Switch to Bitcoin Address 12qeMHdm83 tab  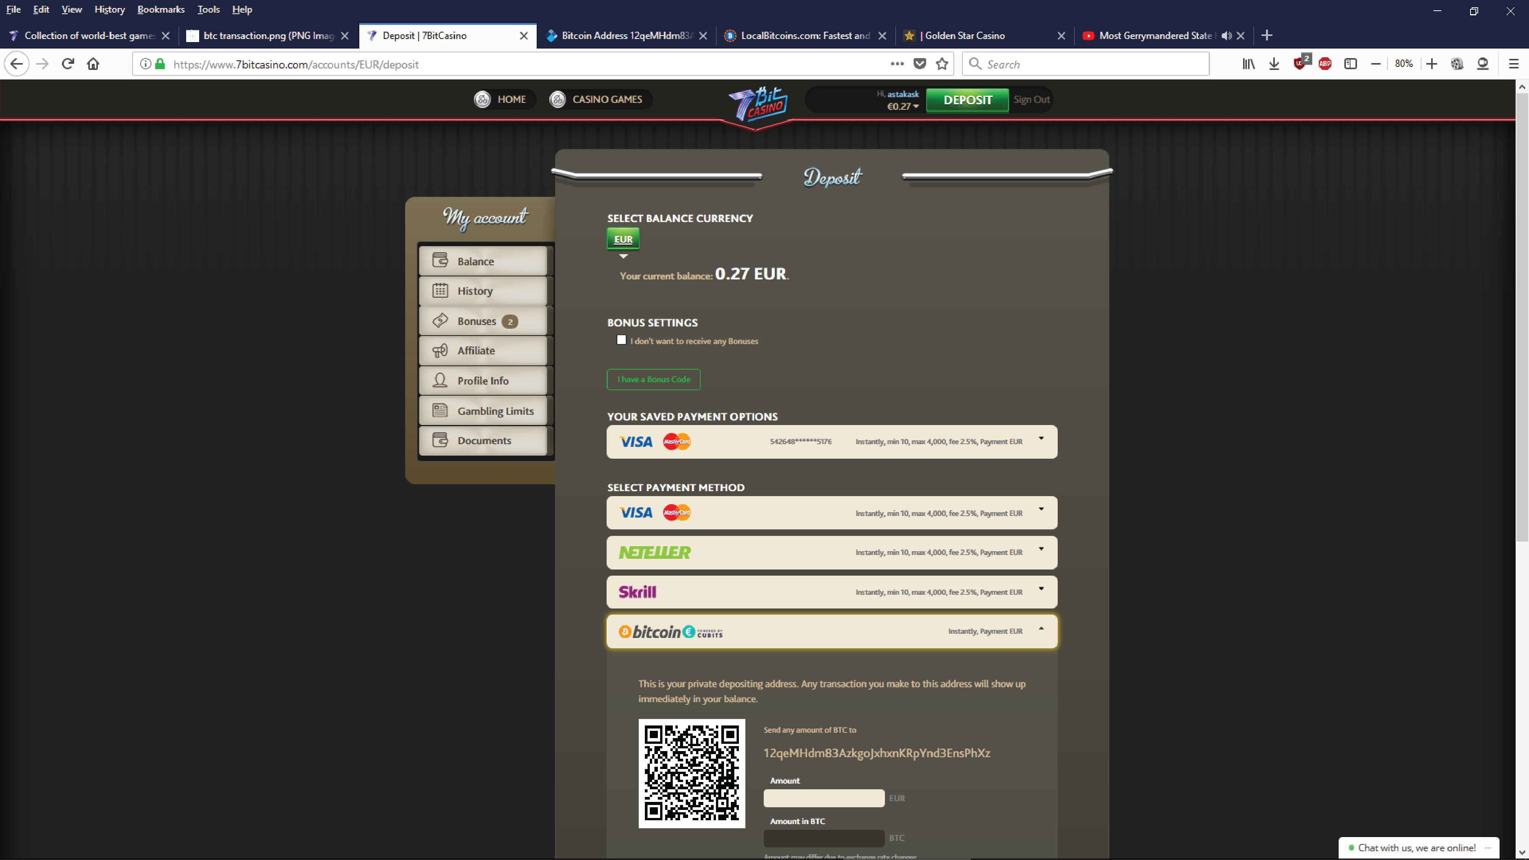click(x=626, y=36)
